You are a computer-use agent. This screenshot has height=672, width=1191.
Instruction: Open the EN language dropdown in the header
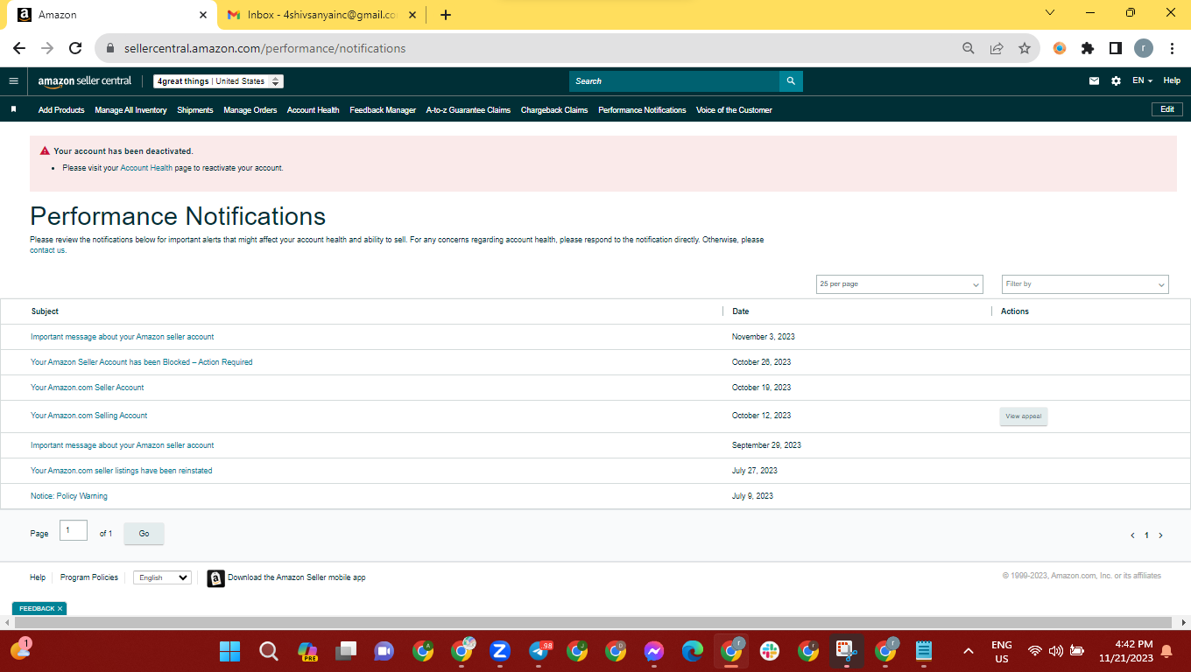pyautogui.click(x=1142, y=81)
